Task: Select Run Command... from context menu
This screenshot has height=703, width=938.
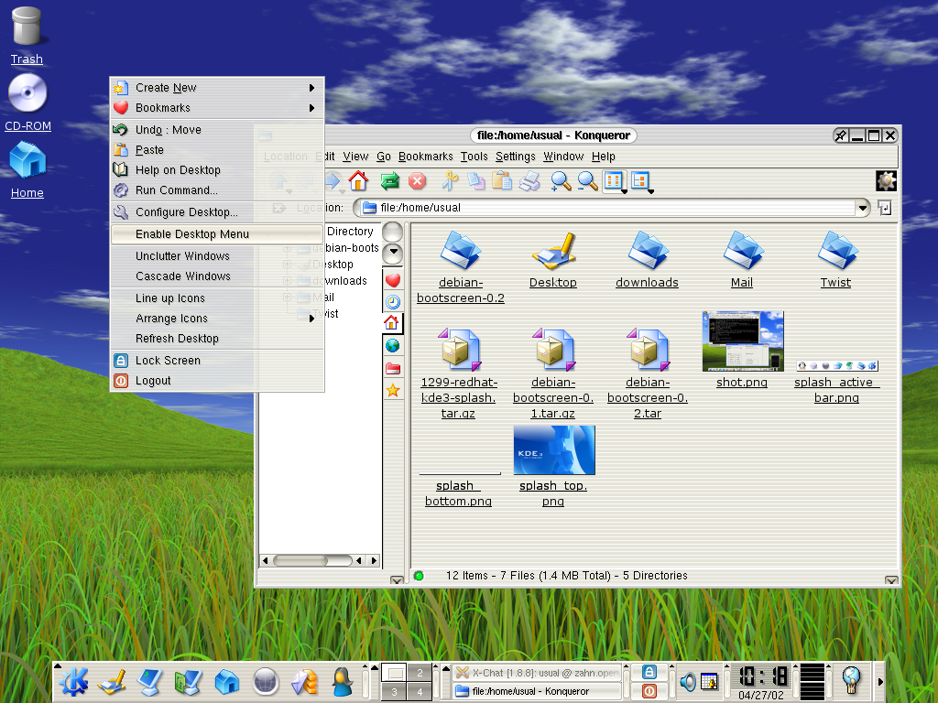Action: pos(218,190)
